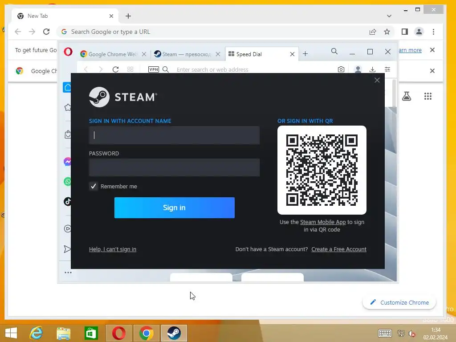Open Opera's tab search magnifier

[334, 52]
